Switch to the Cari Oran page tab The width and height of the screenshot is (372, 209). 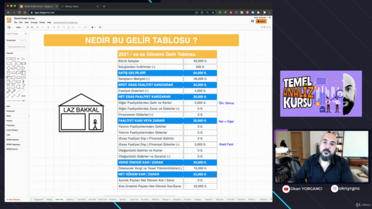81,200
